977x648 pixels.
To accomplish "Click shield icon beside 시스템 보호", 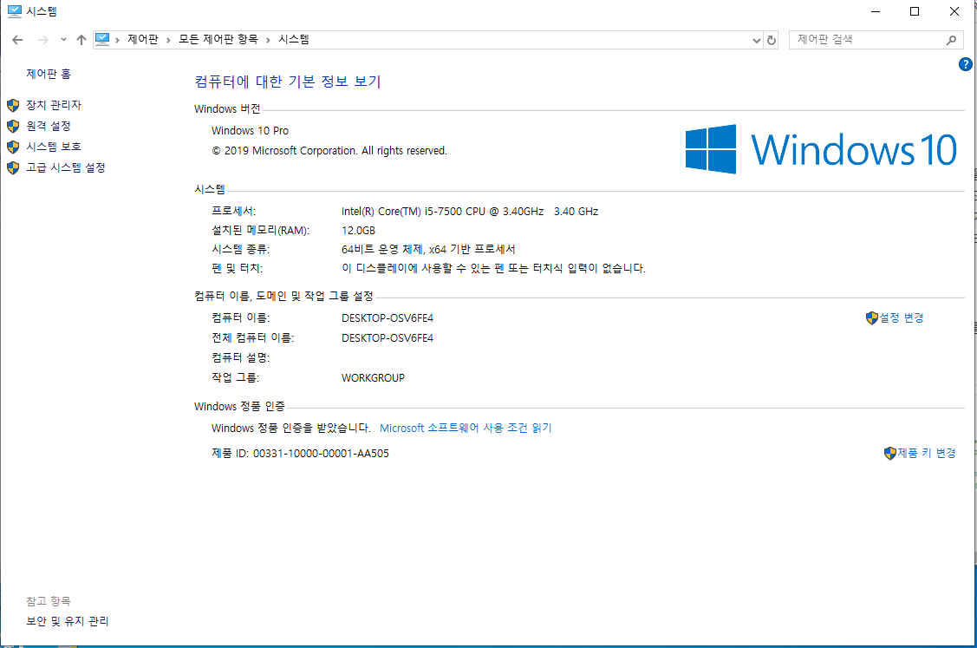I will [13, 147].
